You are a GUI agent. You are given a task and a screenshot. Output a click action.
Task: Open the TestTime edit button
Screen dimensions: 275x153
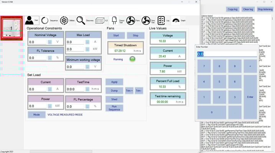[x=87, y=89]
